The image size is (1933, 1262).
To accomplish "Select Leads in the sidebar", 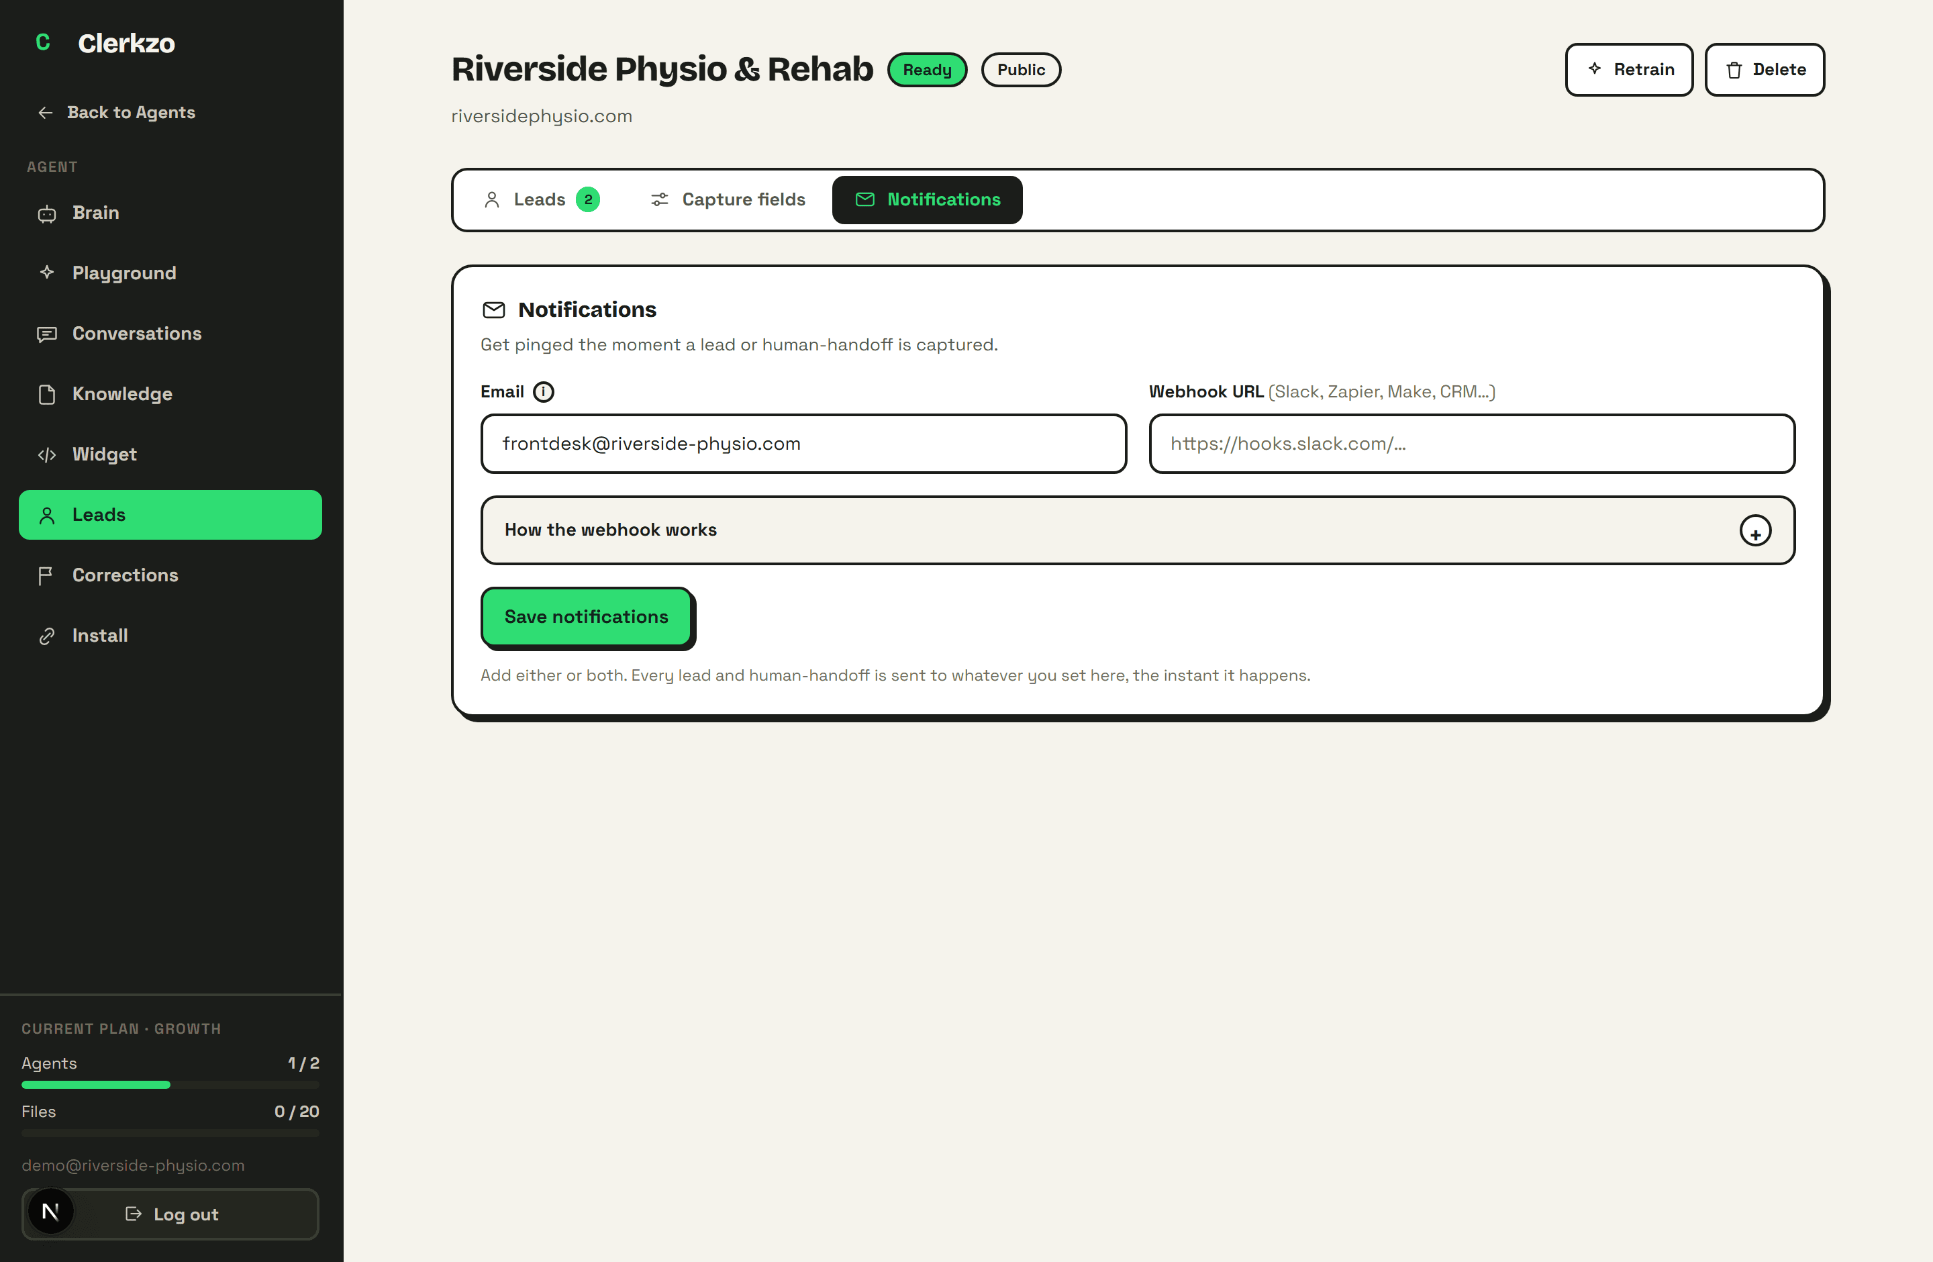I will click(170, 515).
